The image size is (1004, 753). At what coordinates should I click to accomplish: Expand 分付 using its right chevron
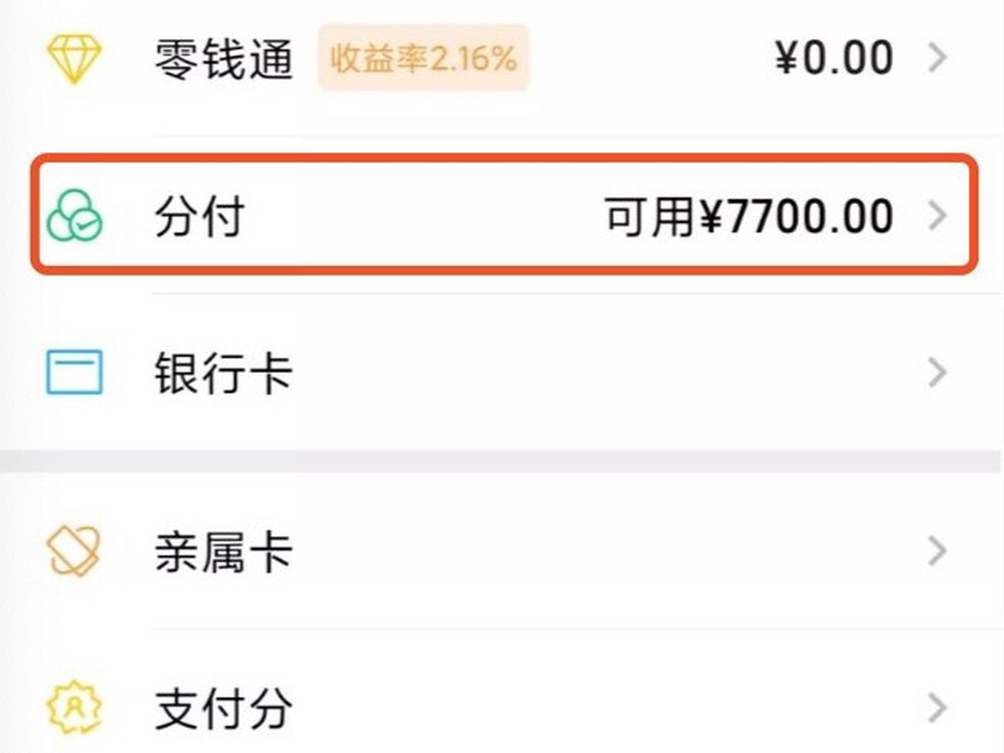pyautogui.click(x=937, y=216)
